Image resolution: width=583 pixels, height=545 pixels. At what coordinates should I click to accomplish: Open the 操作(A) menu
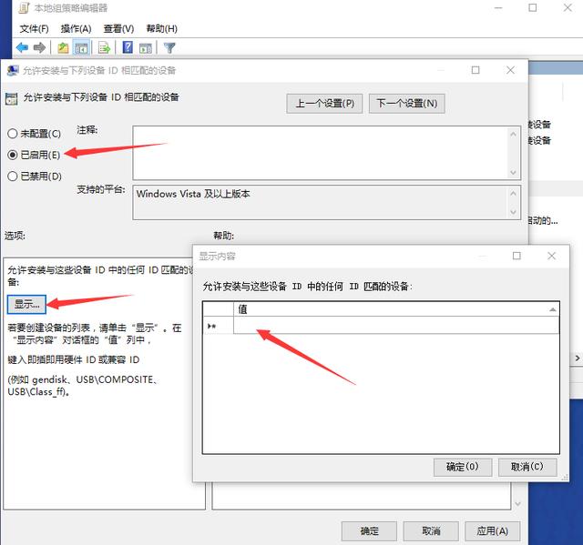point(76,28)
